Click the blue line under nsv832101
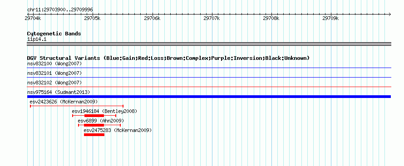Viewport: 404px width, 166px height. tap(209, 77)
